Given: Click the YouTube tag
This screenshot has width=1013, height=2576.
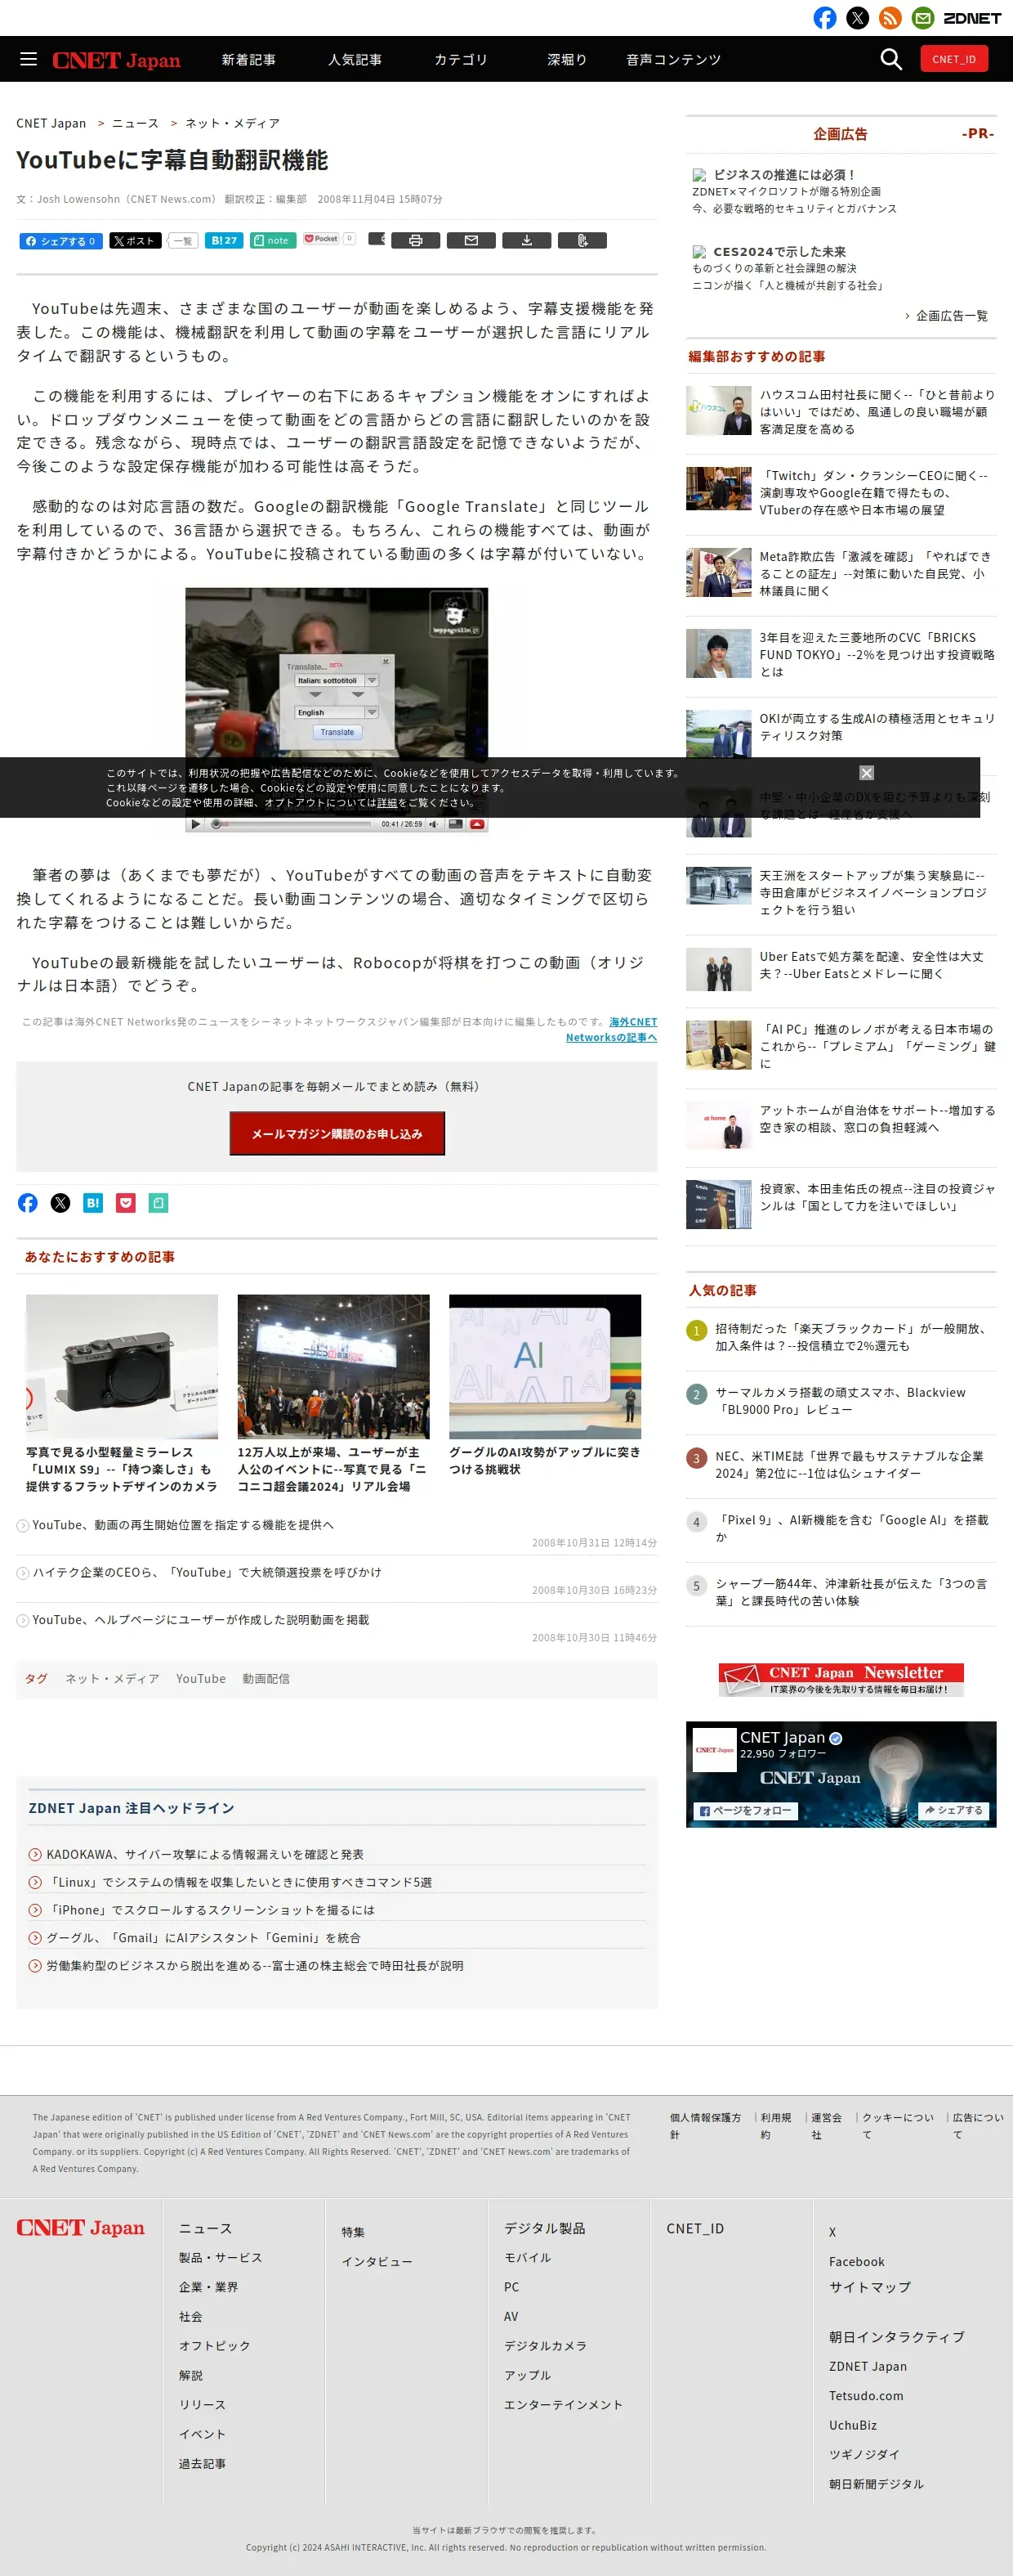Looking at the screenshot, I should coord(201,1679).
